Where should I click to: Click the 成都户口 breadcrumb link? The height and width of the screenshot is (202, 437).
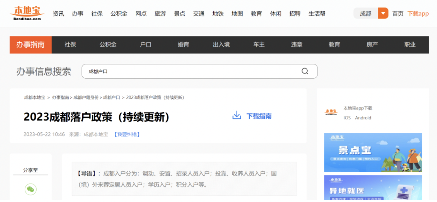click(112, 98)
